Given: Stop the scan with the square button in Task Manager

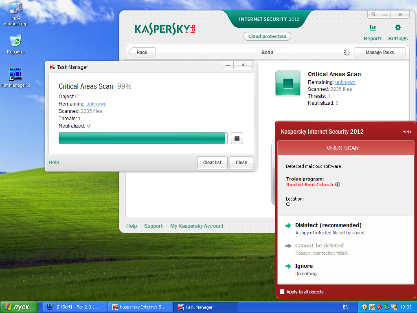Looking at the screenshot, I should click(x=237, y=138).
